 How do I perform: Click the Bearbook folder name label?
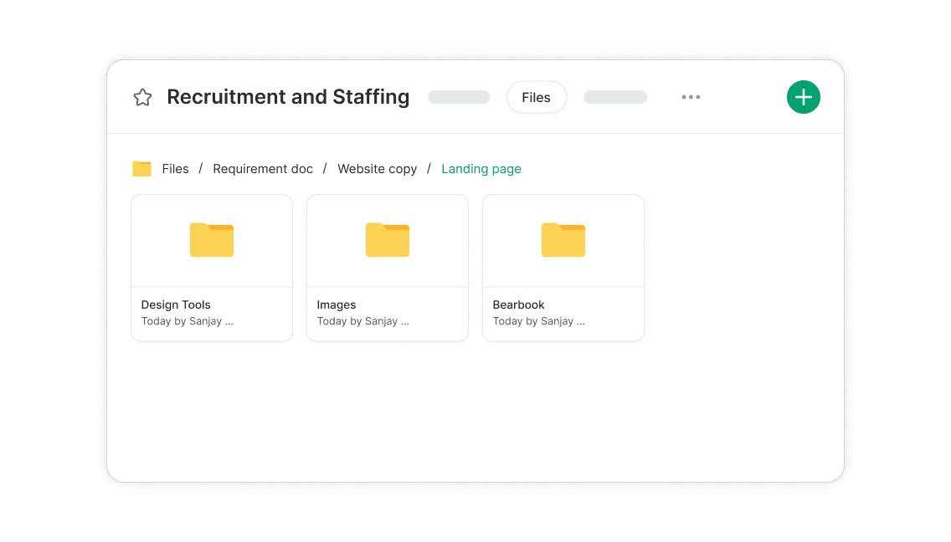519,305
